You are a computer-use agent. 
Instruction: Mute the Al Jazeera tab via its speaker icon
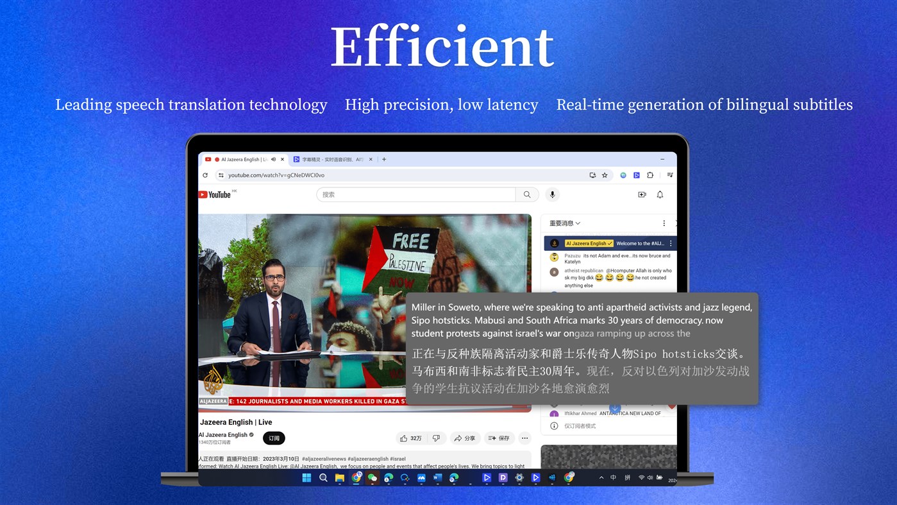coord(273,159)
